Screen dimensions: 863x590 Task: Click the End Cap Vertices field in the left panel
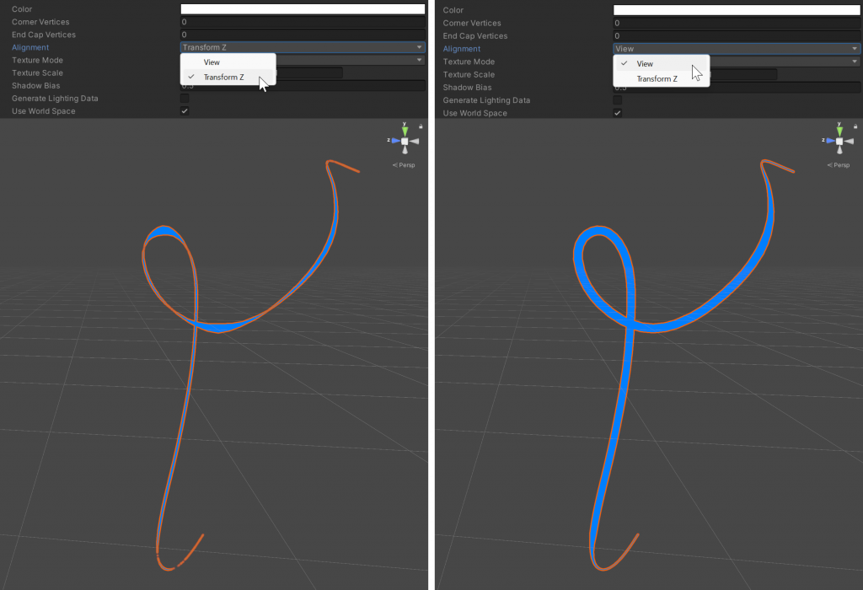pos(302,35)
